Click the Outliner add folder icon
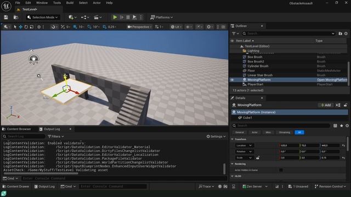 (x=340, y=33)
